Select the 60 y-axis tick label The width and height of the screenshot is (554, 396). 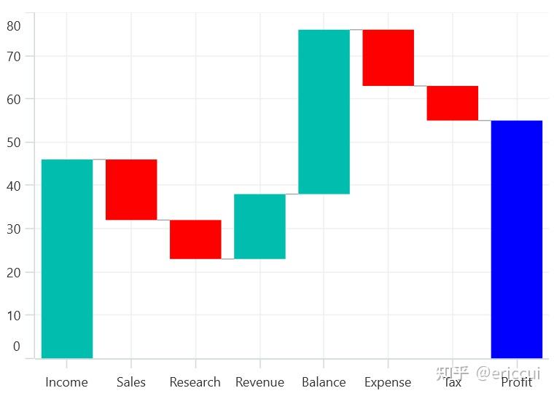pyautogui.click(x=14, y=98)
